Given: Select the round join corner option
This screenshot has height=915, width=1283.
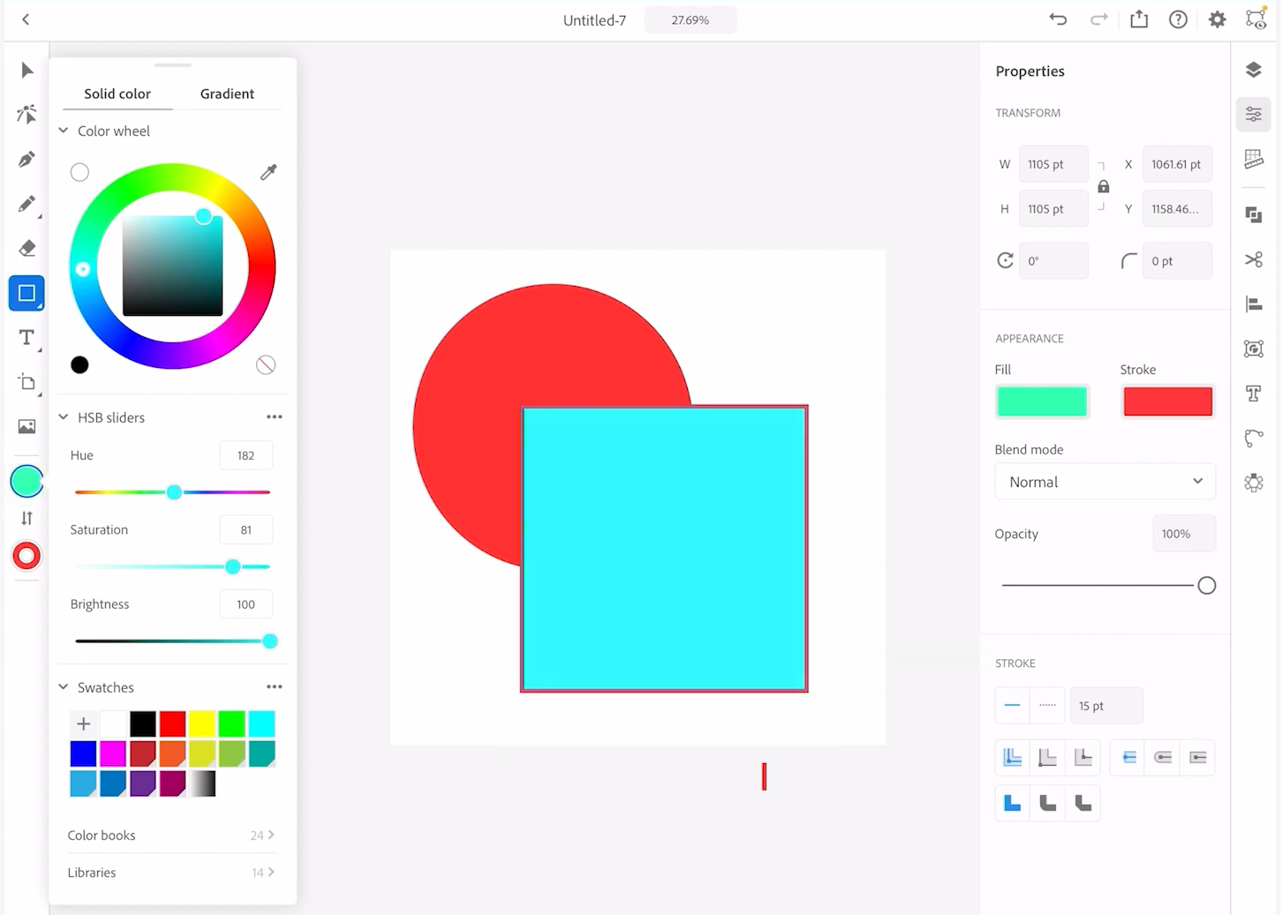Looking at the screenshot, I should (1047, 803).
